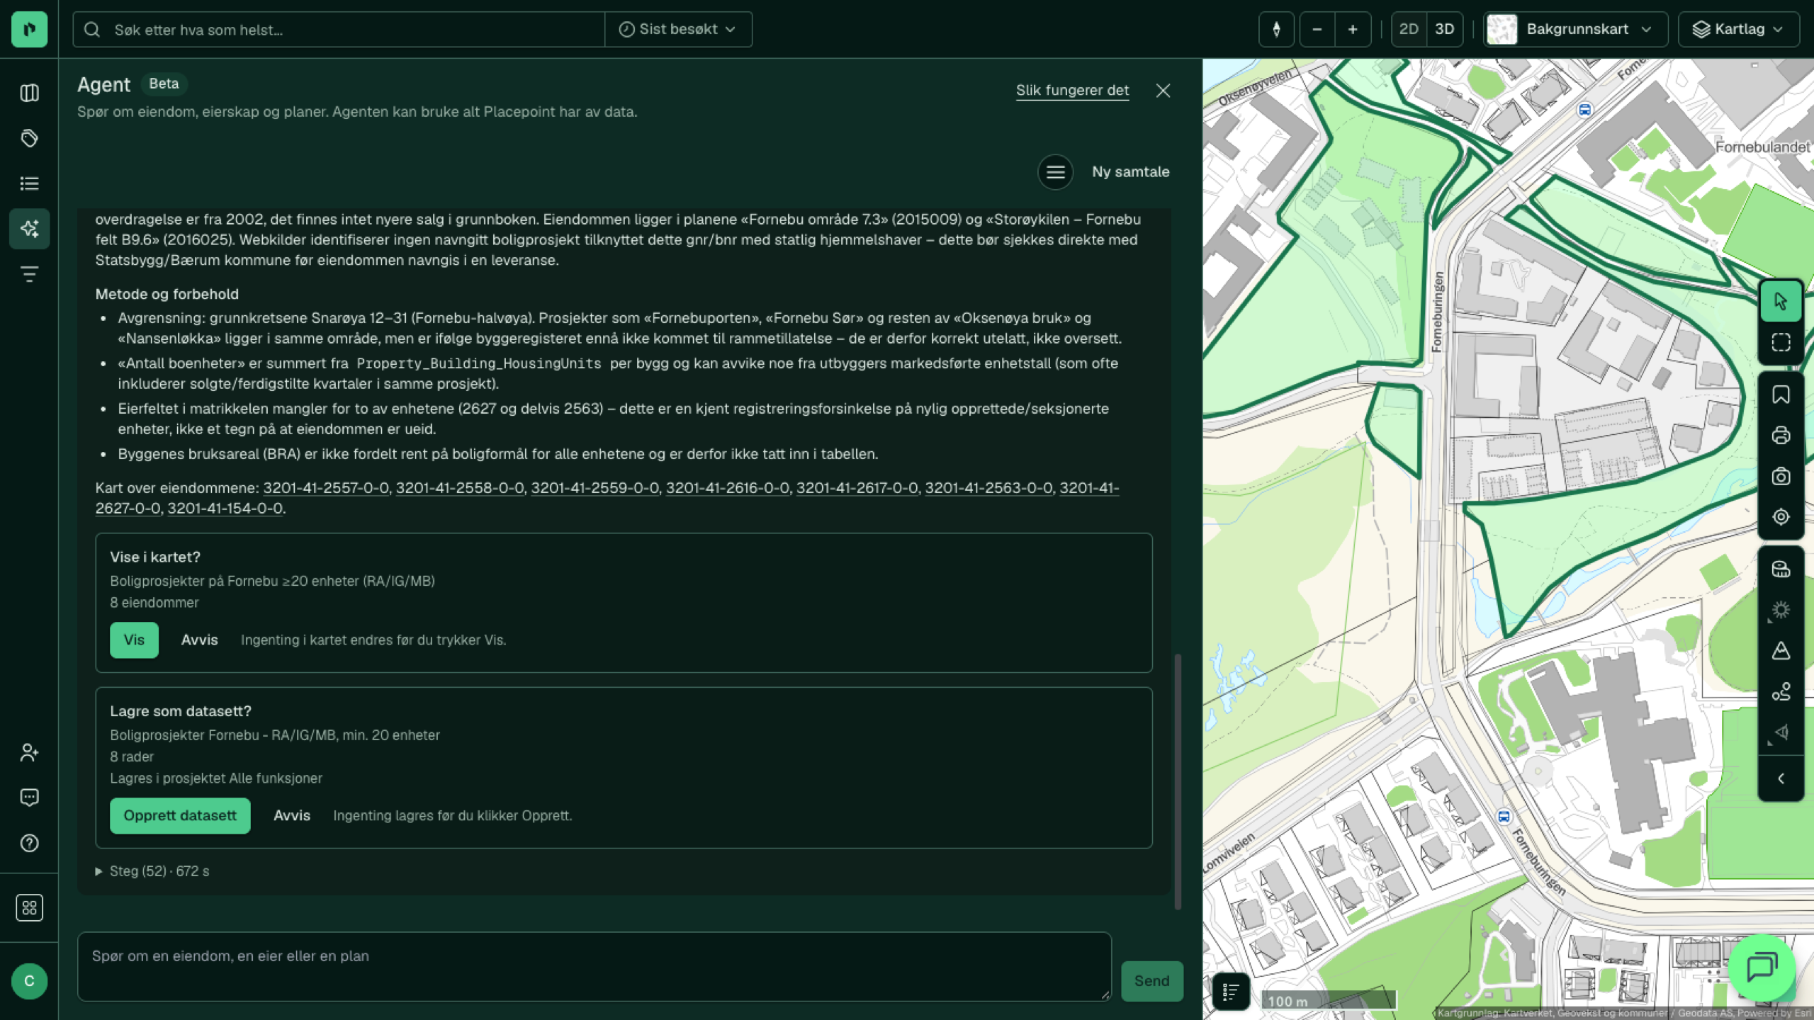Image resolution: width=1814 pixels, height=1020 pixels.
Task: Expand the Steg (52) details
Action: coord(152,871)
